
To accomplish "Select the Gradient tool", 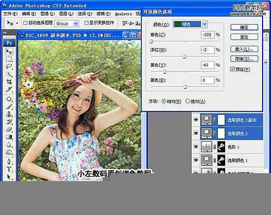I will click(x=9, y=137).
